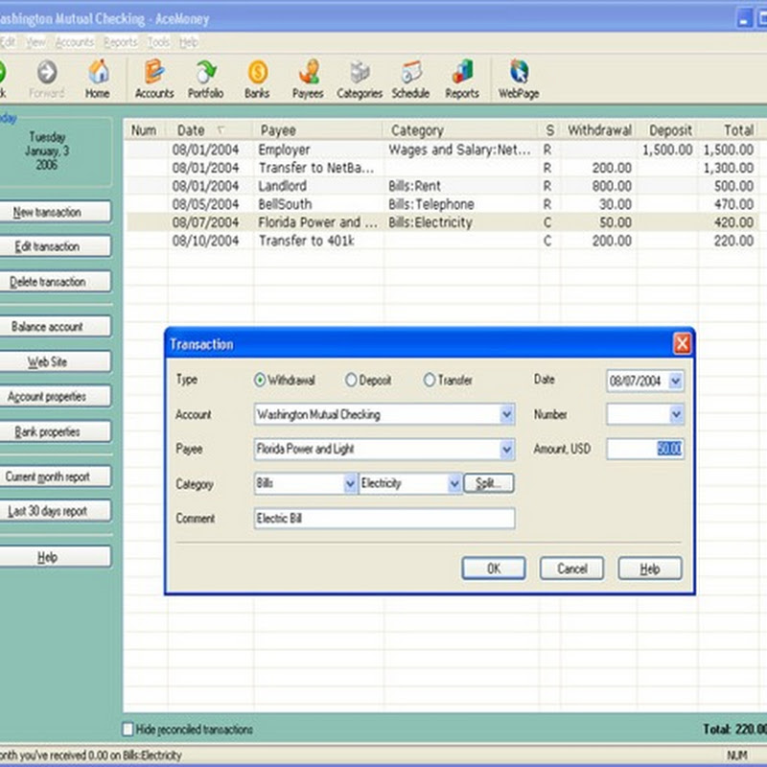
Task: Sort by the Payee column header
Action: [x=318, y=130]
